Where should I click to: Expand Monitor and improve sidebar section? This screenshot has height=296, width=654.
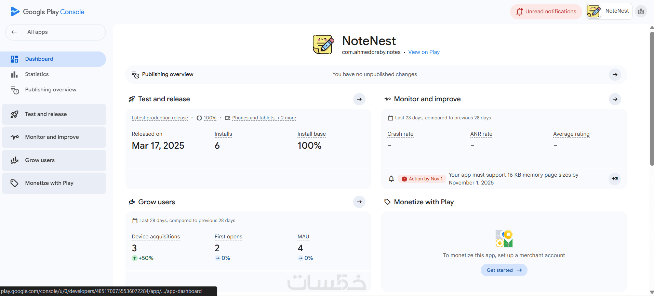(x=54, y=137)
